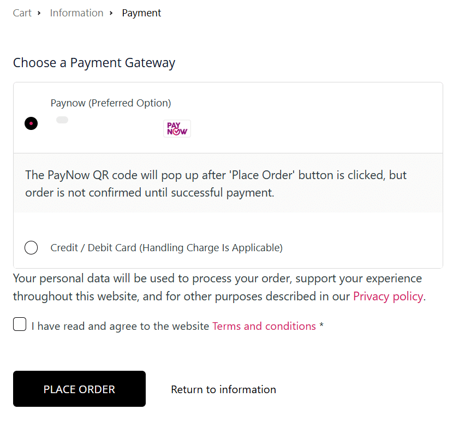The height and width of the screenshot is (421, 459).
Task: Click the Credit / Debit Card handling charge label
Action: coord(166,248)
